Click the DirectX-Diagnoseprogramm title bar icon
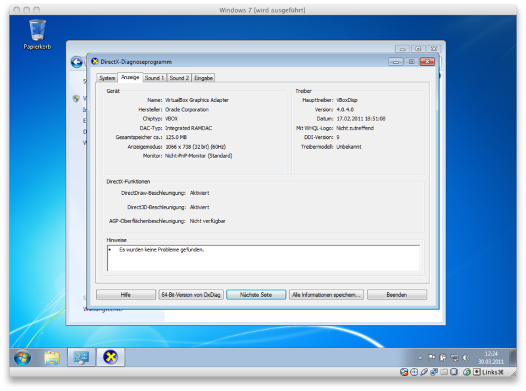The width and height of the screenshot is (526, 391). click(95, 61)
